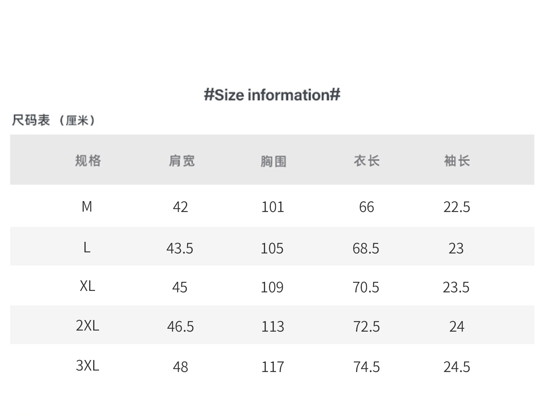Click the 衣长 column header

367,160
